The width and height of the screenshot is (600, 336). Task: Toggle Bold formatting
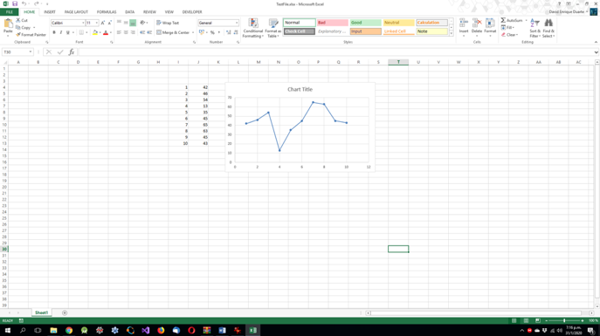(x=54, y=32)
